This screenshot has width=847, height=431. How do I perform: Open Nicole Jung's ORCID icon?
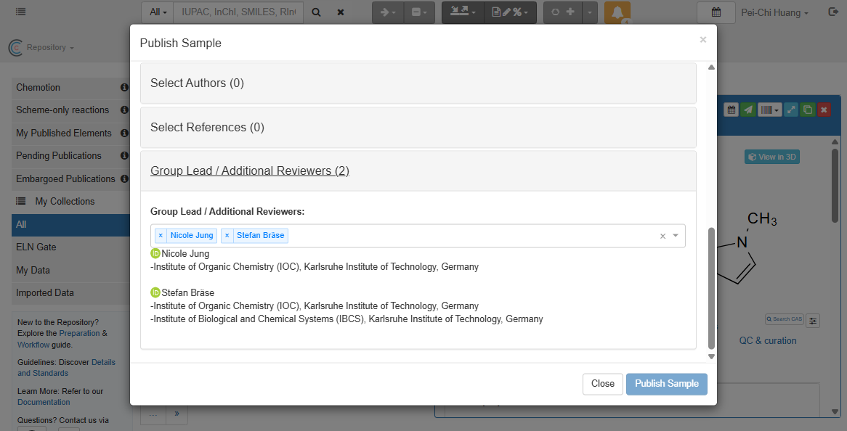(155, 254)
